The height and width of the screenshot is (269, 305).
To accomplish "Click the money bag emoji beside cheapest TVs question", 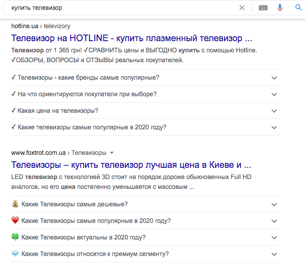I will tap(15, 204).
